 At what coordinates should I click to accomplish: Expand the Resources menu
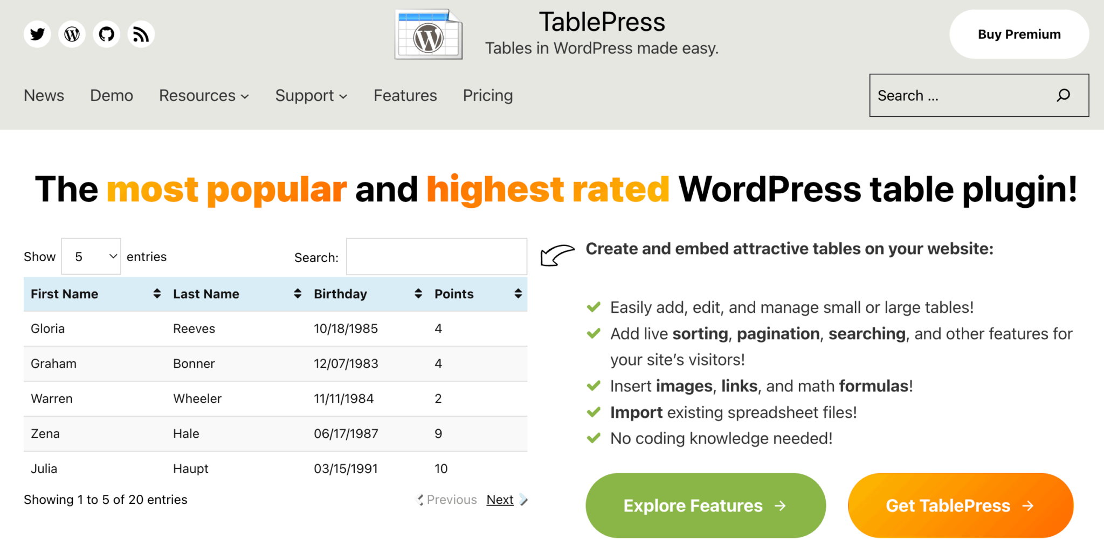(203, 95)
